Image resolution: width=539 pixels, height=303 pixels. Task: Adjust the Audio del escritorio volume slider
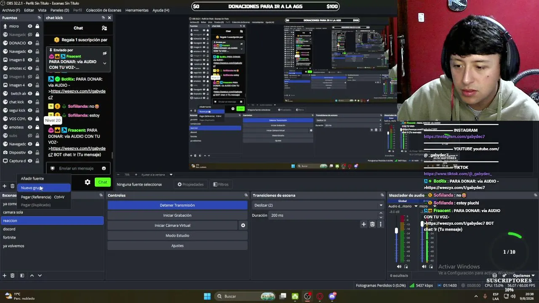[396, 231]
